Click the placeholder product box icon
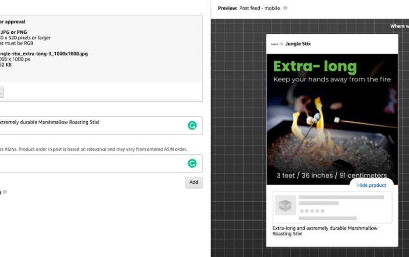Viewport: 409px width, 257px height. pos(285,205)
